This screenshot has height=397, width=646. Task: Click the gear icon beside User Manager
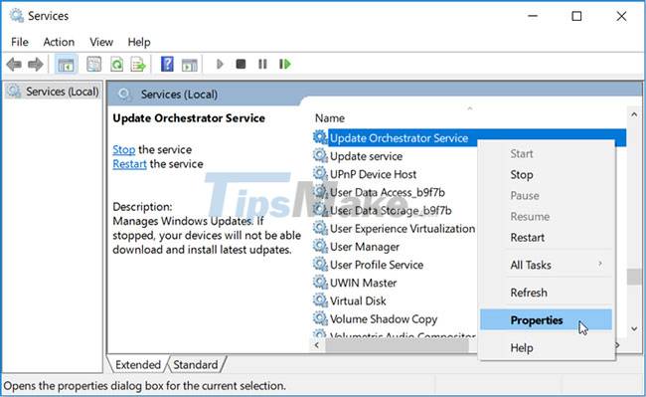pyautogui.click(x=320, y=246)
